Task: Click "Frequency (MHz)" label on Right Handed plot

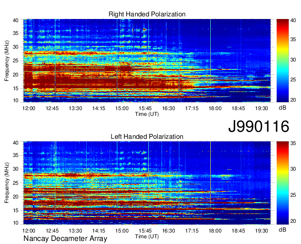Action: pyautogui.click(x=7, y=61)
